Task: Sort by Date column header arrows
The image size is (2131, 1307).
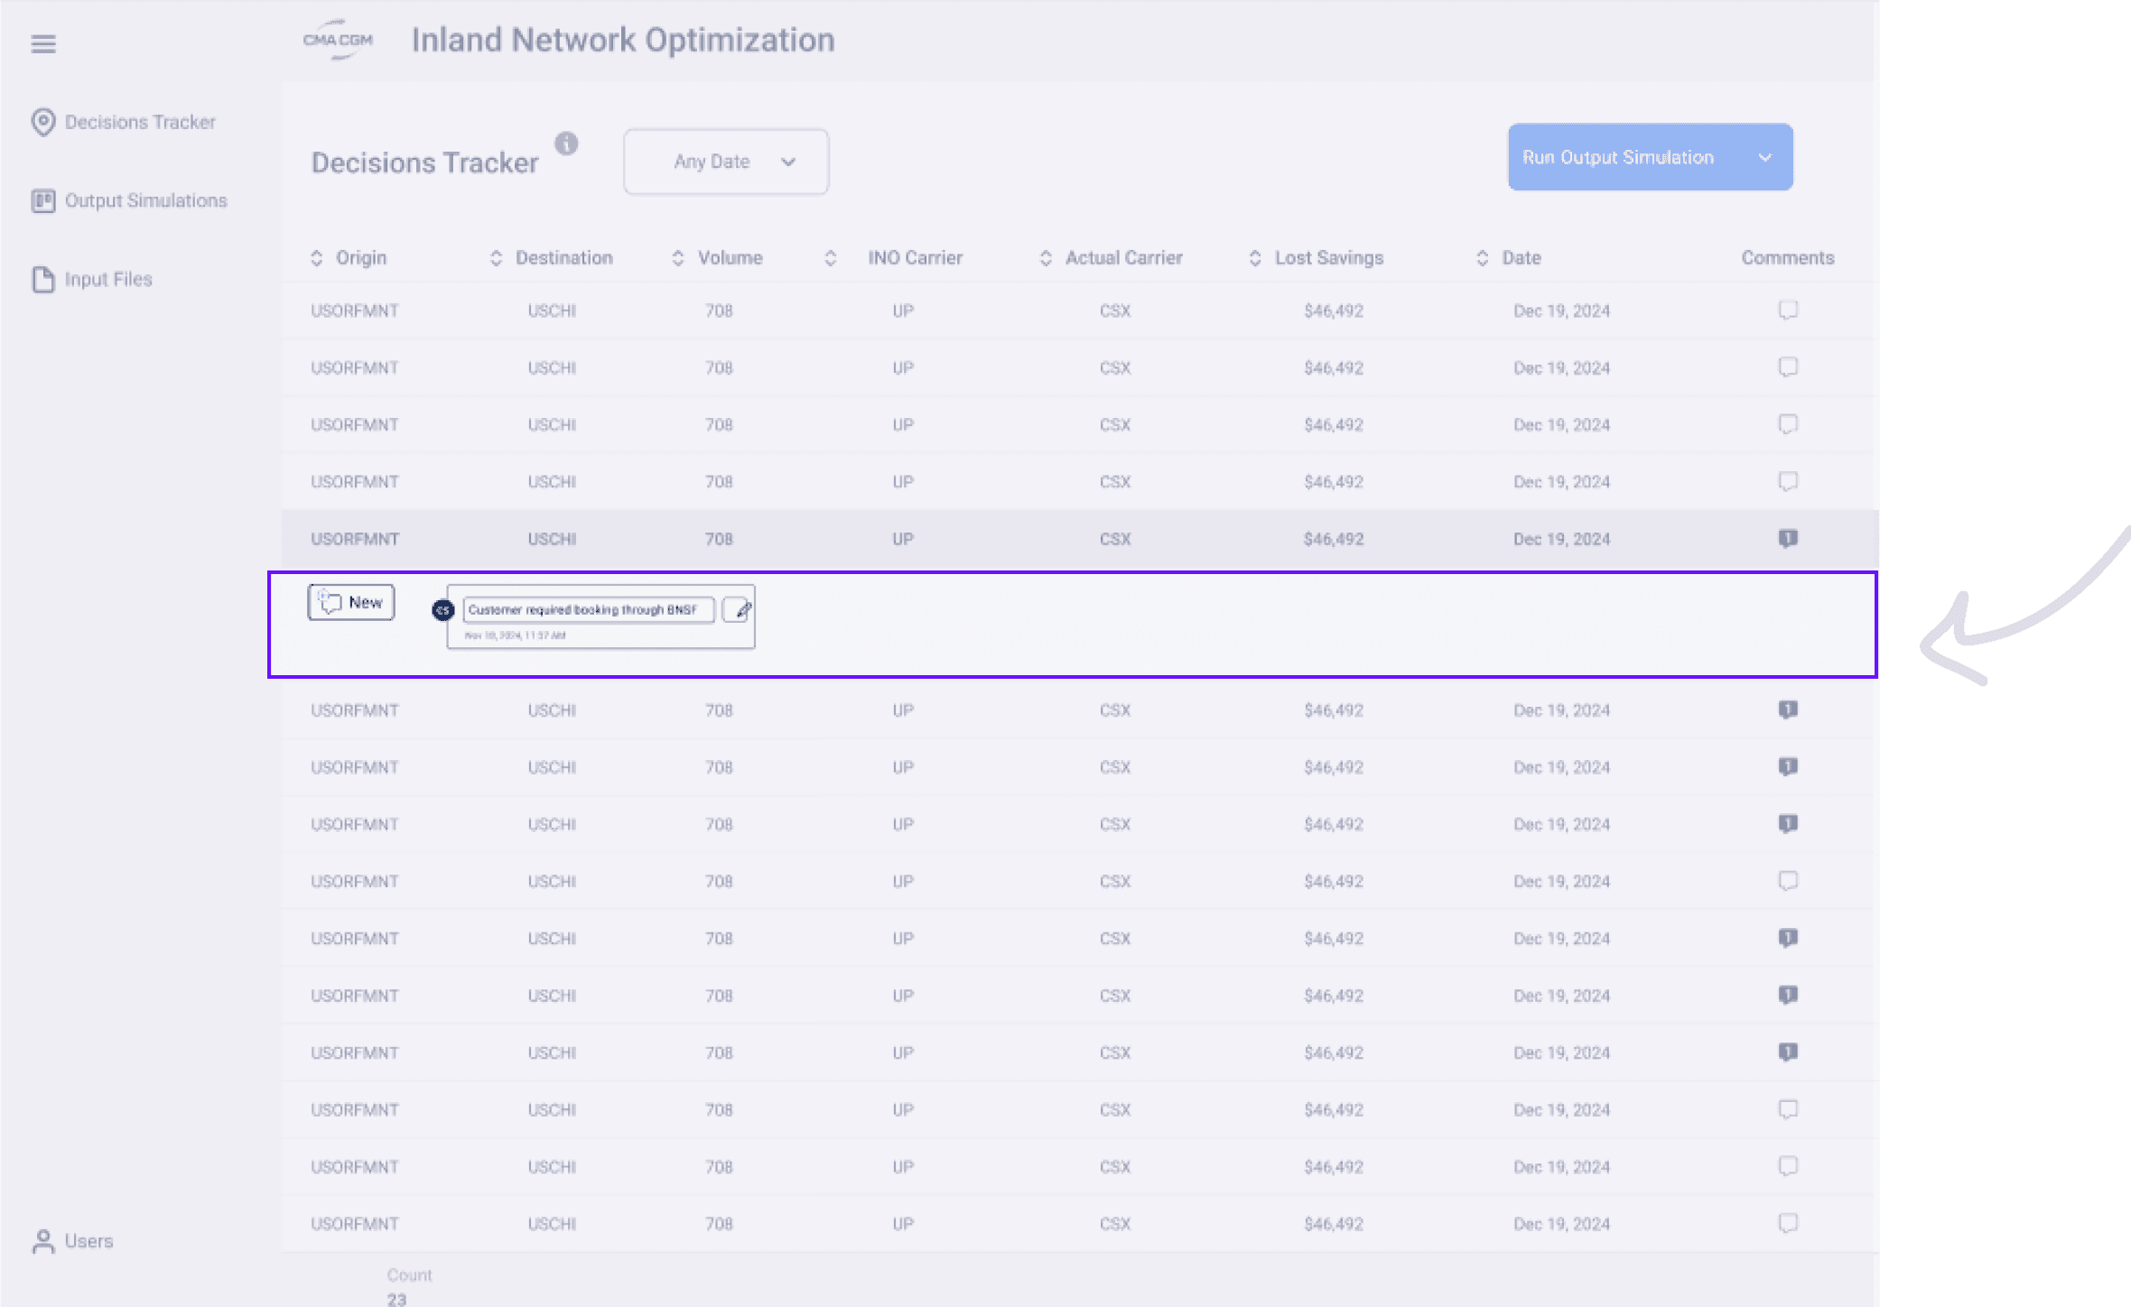Action: tap(1482, 258)
